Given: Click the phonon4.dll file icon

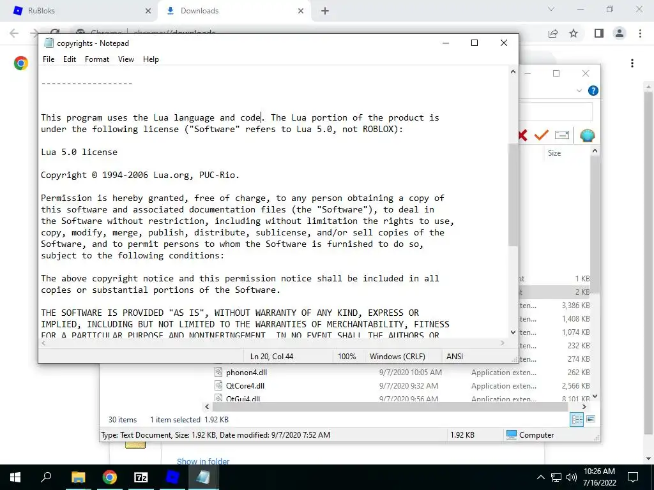Looking at the screenshot, I should coord(218,372).
